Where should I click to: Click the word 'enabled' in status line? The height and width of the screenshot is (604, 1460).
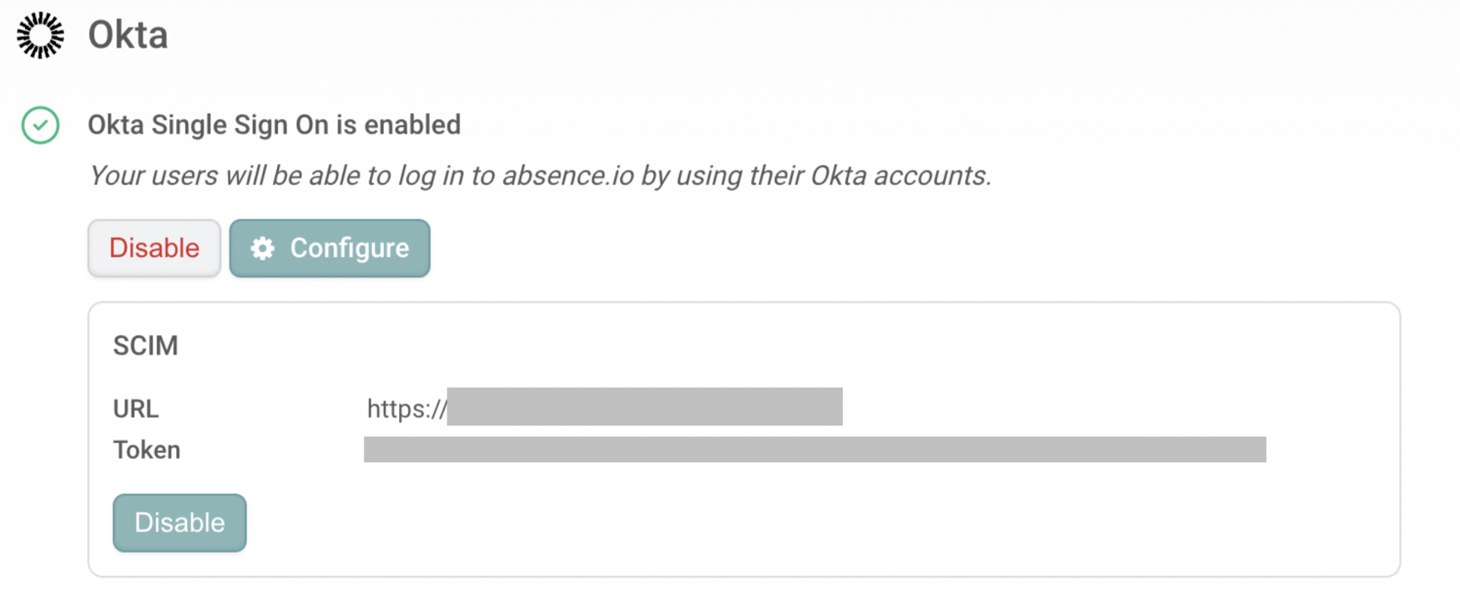[x=412, y=125]
